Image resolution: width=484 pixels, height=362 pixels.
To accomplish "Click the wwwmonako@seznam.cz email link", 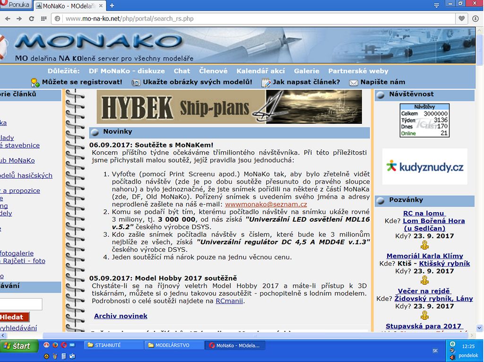I will (266, 205).
